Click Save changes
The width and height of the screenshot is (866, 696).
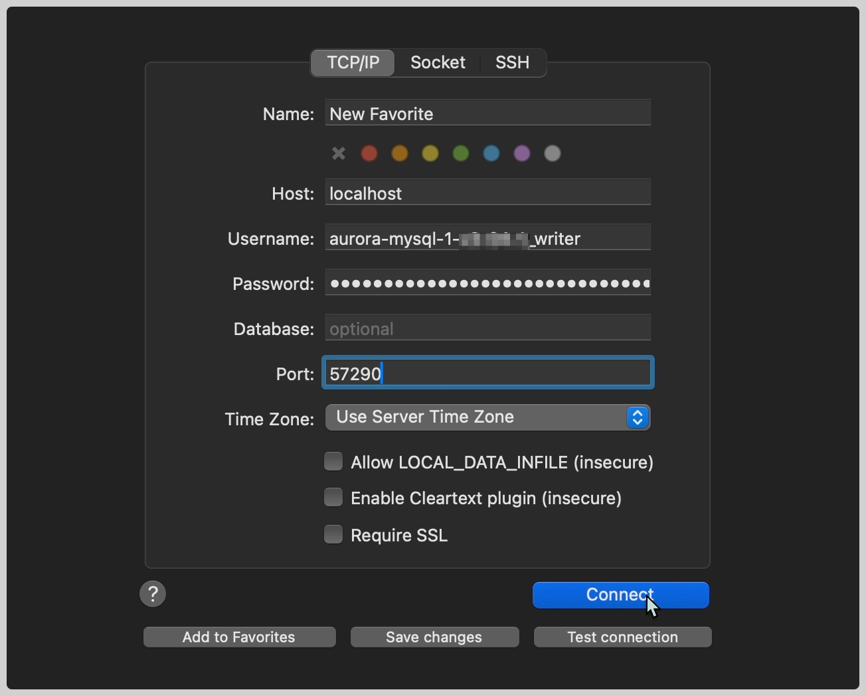[434, 637]
